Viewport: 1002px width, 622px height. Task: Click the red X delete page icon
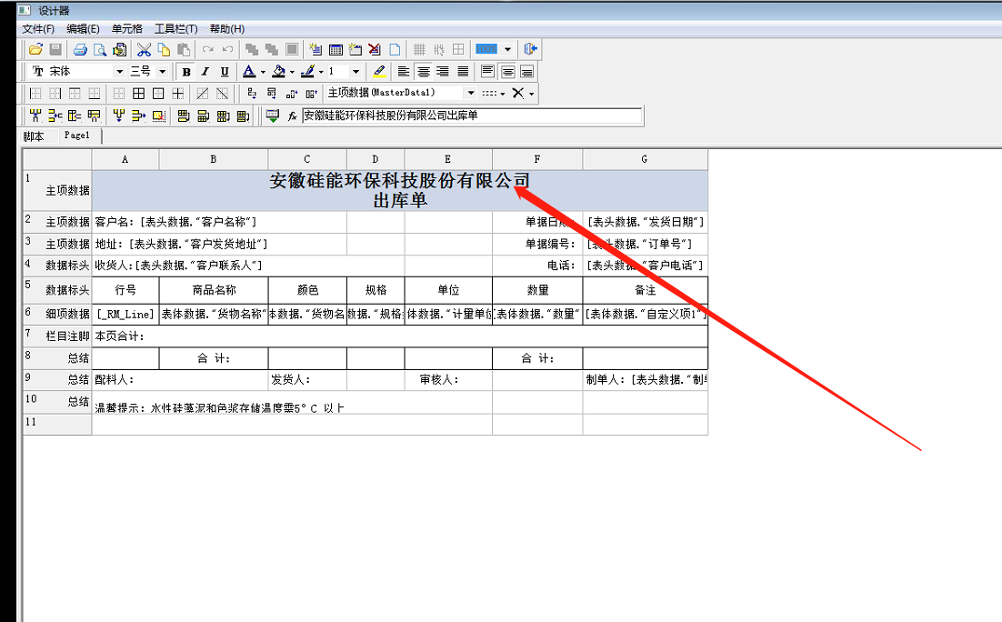376,49
